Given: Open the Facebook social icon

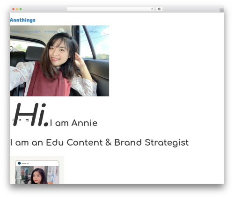Looking at the screenshot, I should (13, 120).
